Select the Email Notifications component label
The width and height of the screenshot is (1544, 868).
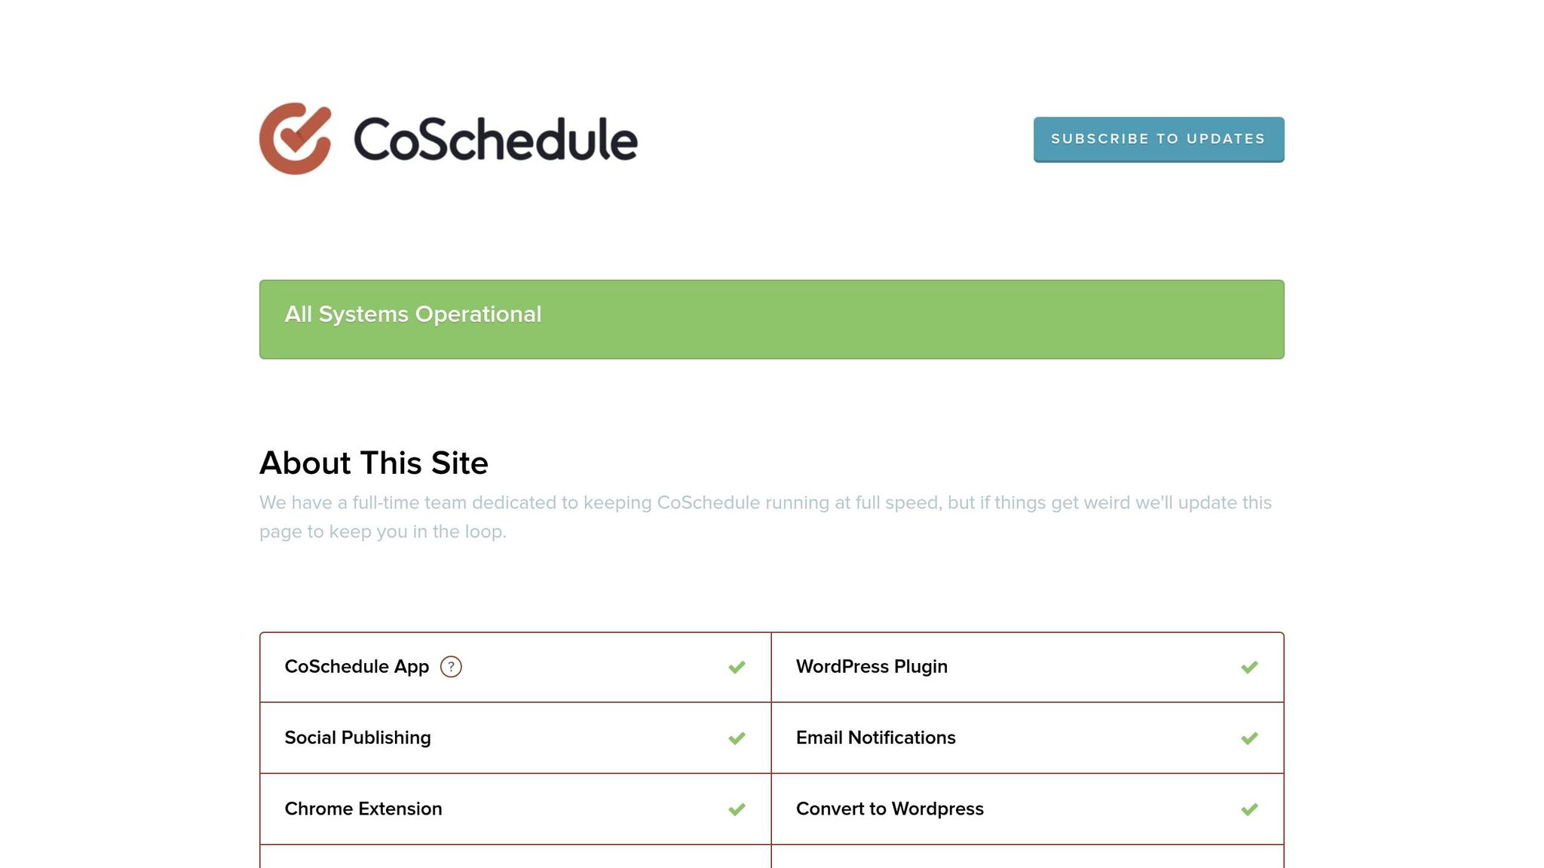(x=876, y=738)
